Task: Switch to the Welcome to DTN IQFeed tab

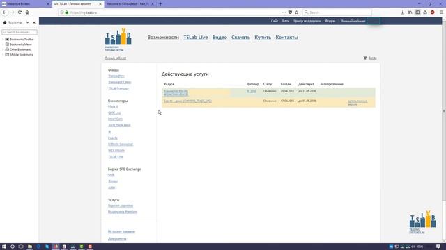Action: [x=128, y=4]
